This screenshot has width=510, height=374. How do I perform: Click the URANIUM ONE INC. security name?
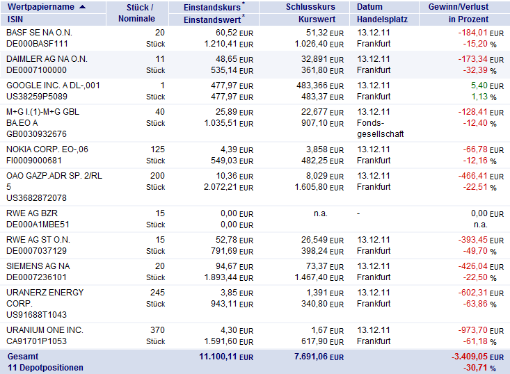pyautogui.click(x=45, y=330)
